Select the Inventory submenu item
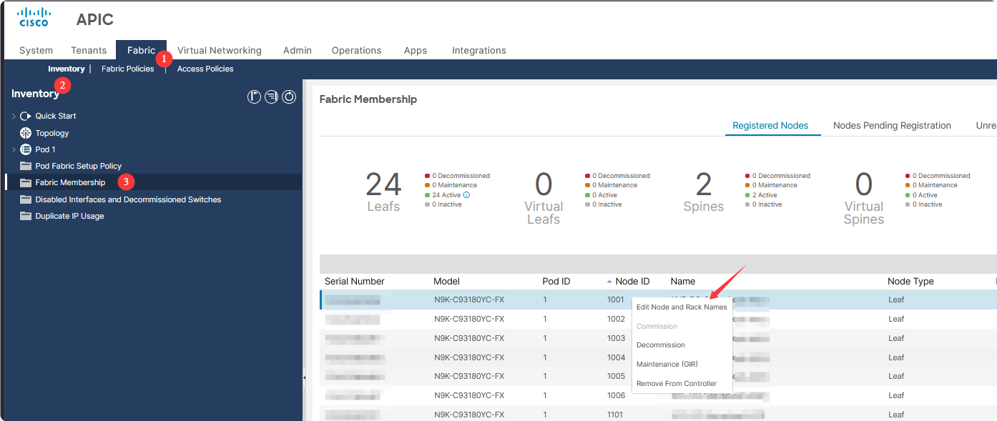Viewport: 997px width, 421px height. [x=67, y=69]
